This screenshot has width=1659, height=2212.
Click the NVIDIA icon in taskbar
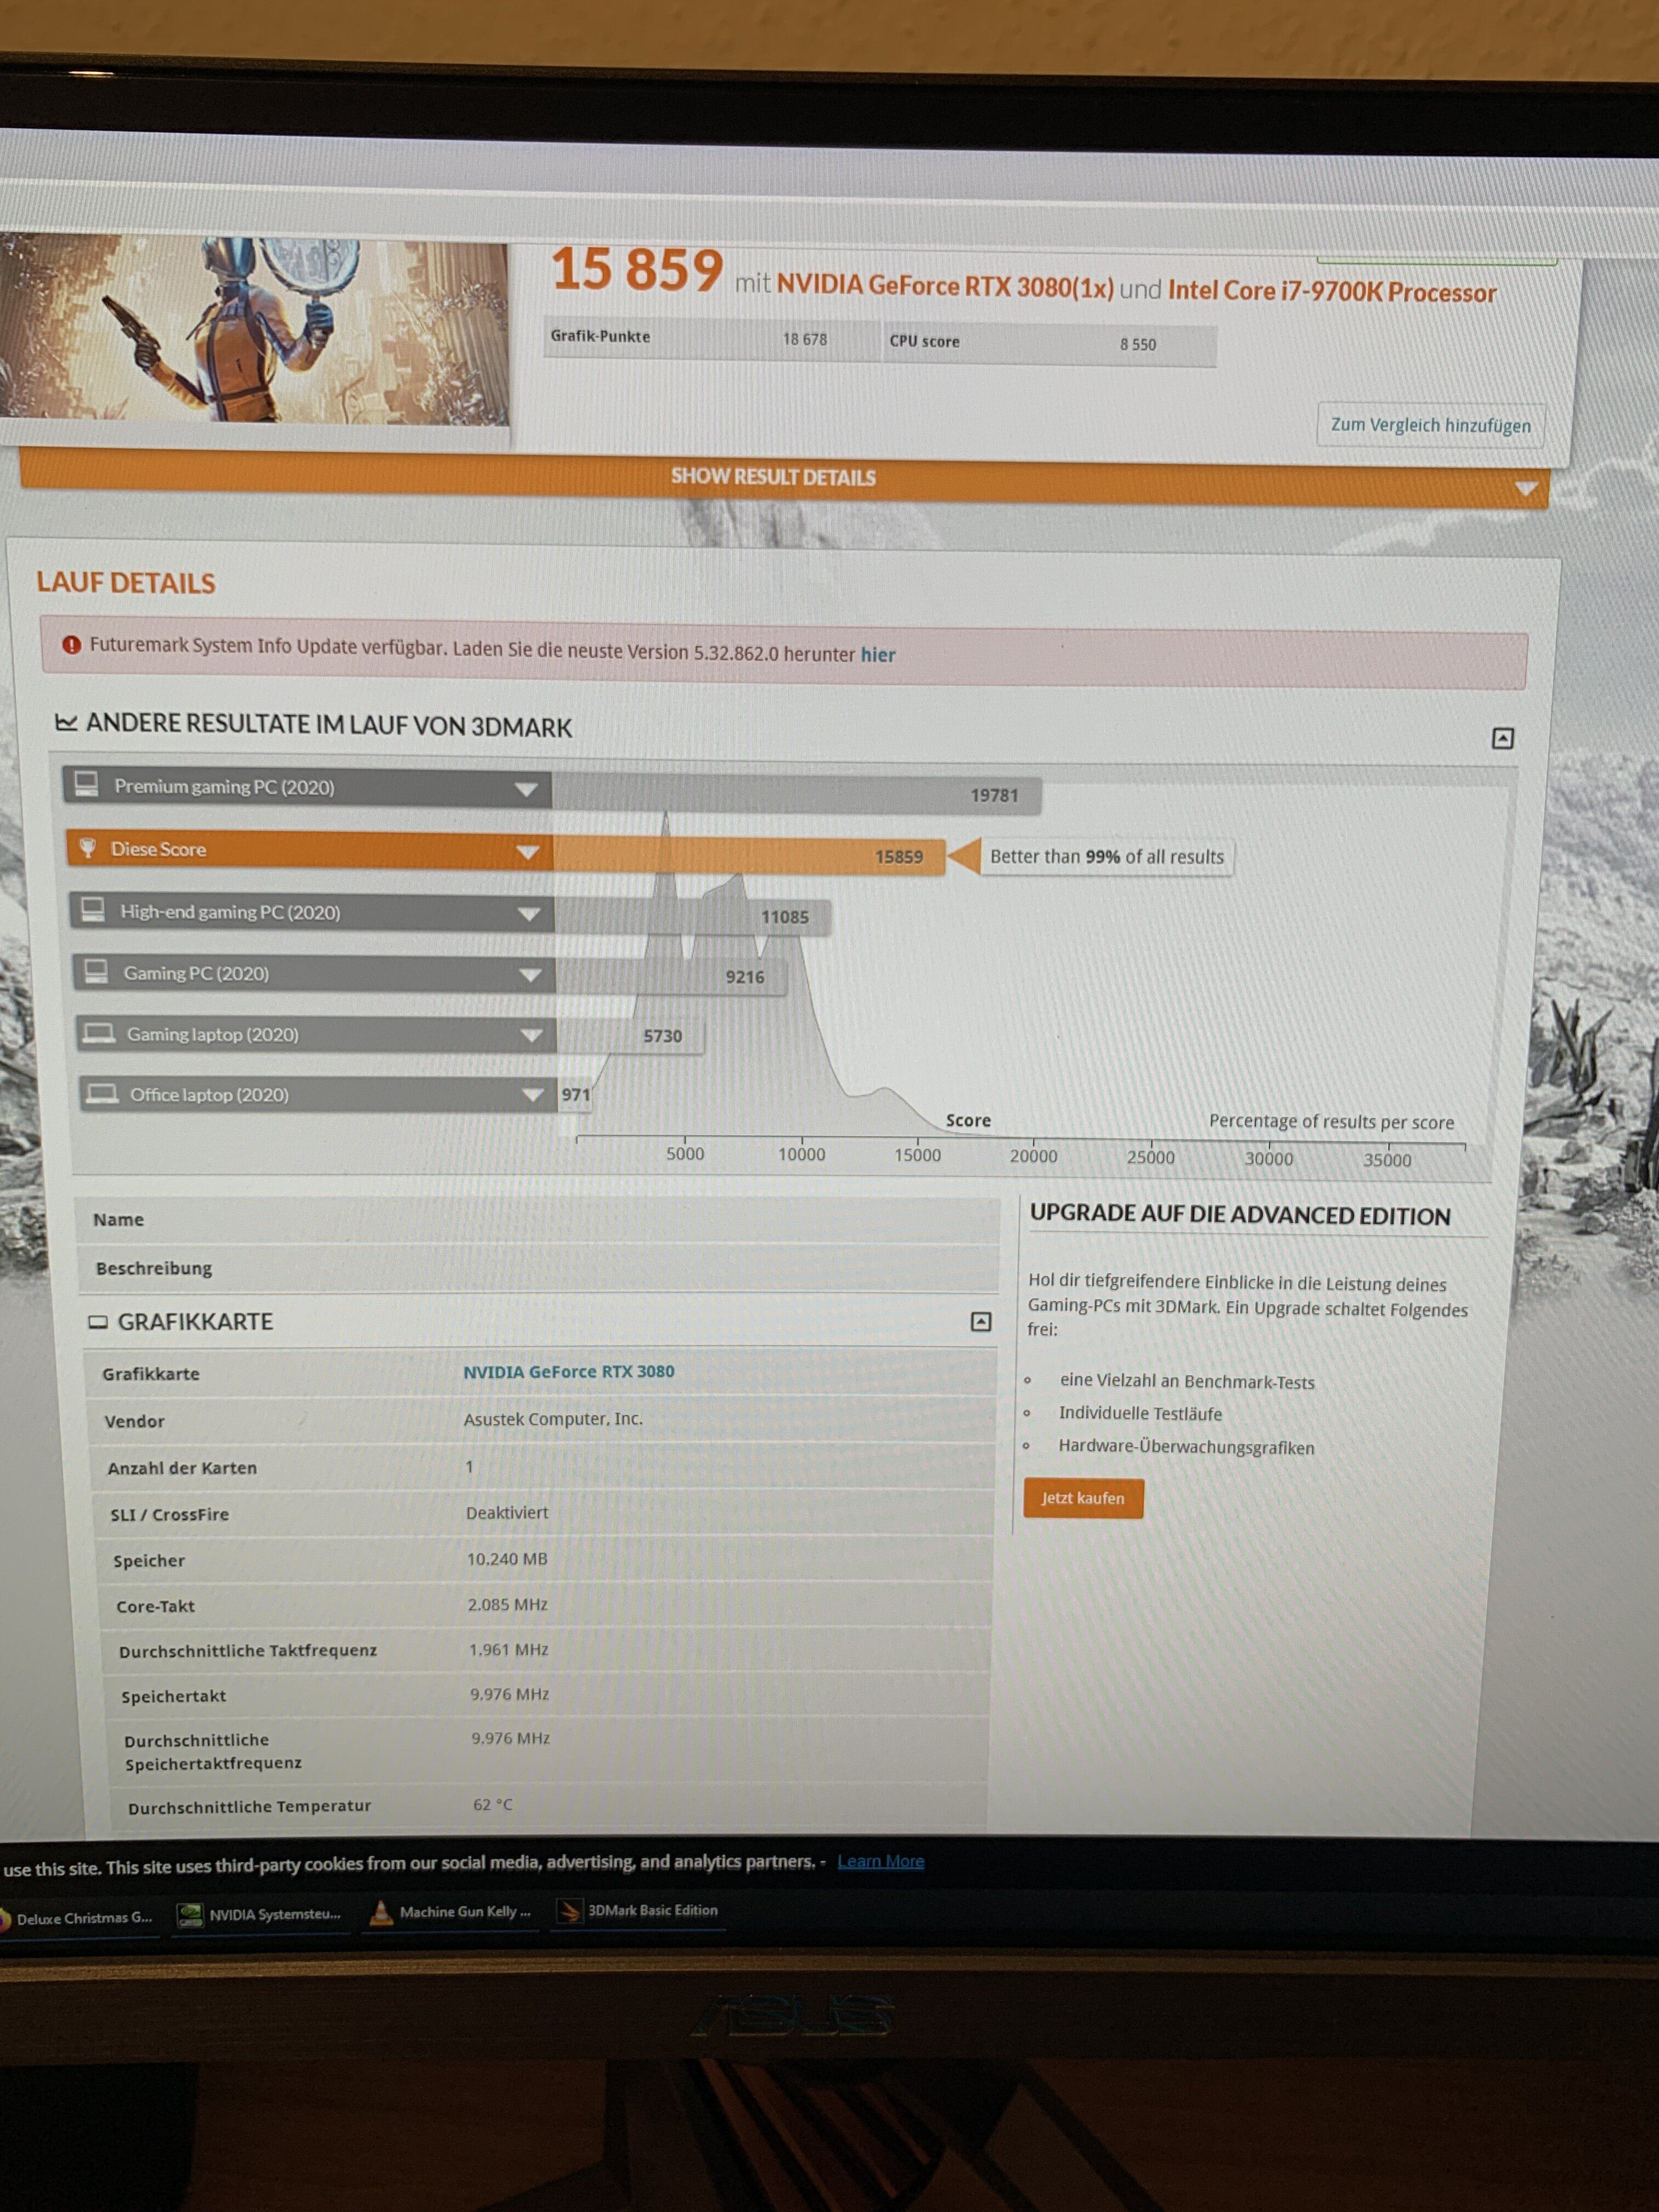(190, 1915)
